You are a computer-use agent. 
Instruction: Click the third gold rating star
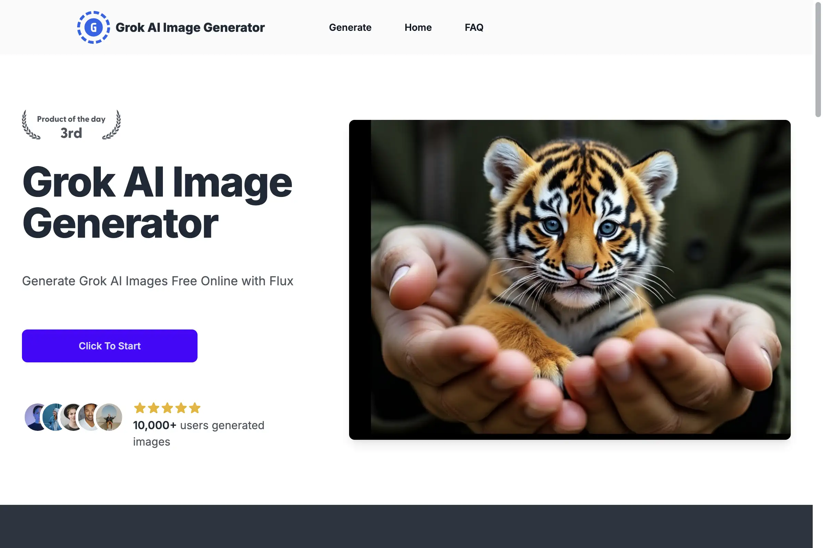click(167, 408)
